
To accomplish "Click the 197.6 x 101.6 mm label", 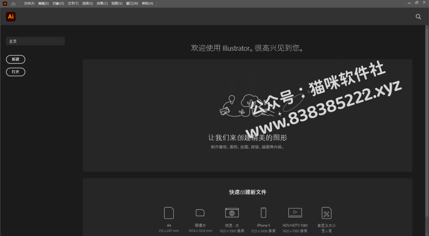I will [200, 231].
